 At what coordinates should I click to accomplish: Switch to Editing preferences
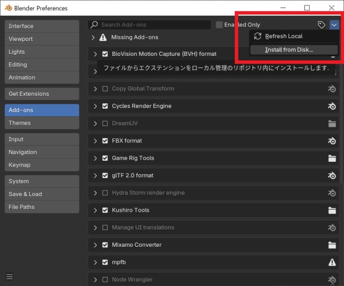point(42,65)
